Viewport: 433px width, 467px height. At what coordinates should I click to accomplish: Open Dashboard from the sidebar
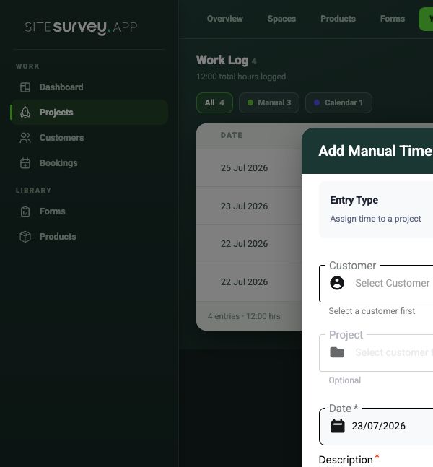coord(89,87)
